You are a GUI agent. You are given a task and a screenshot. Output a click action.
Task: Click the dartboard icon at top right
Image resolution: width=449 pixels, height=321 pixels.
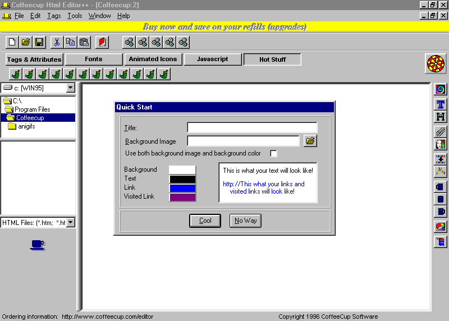[436, 63]
